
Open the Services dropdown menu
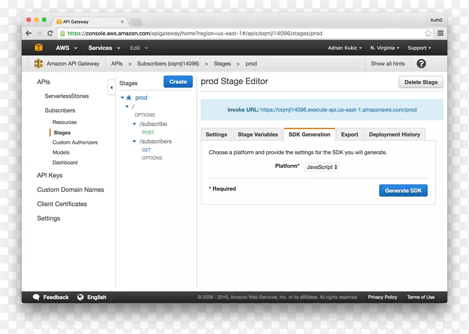pyautogui.click(x=103, y=48)
